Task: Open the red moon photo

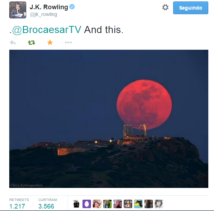Action: (x=109, y=119)
